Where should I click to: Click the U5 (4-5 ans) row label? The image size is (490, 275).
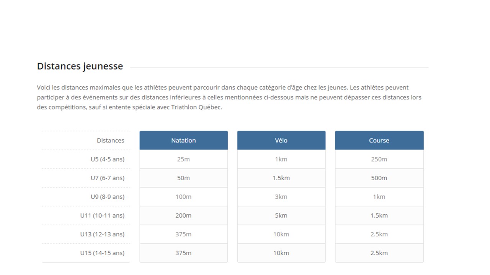108,159
